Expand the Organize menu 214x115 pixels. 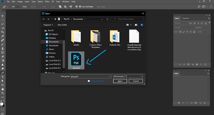pos(48,25)
